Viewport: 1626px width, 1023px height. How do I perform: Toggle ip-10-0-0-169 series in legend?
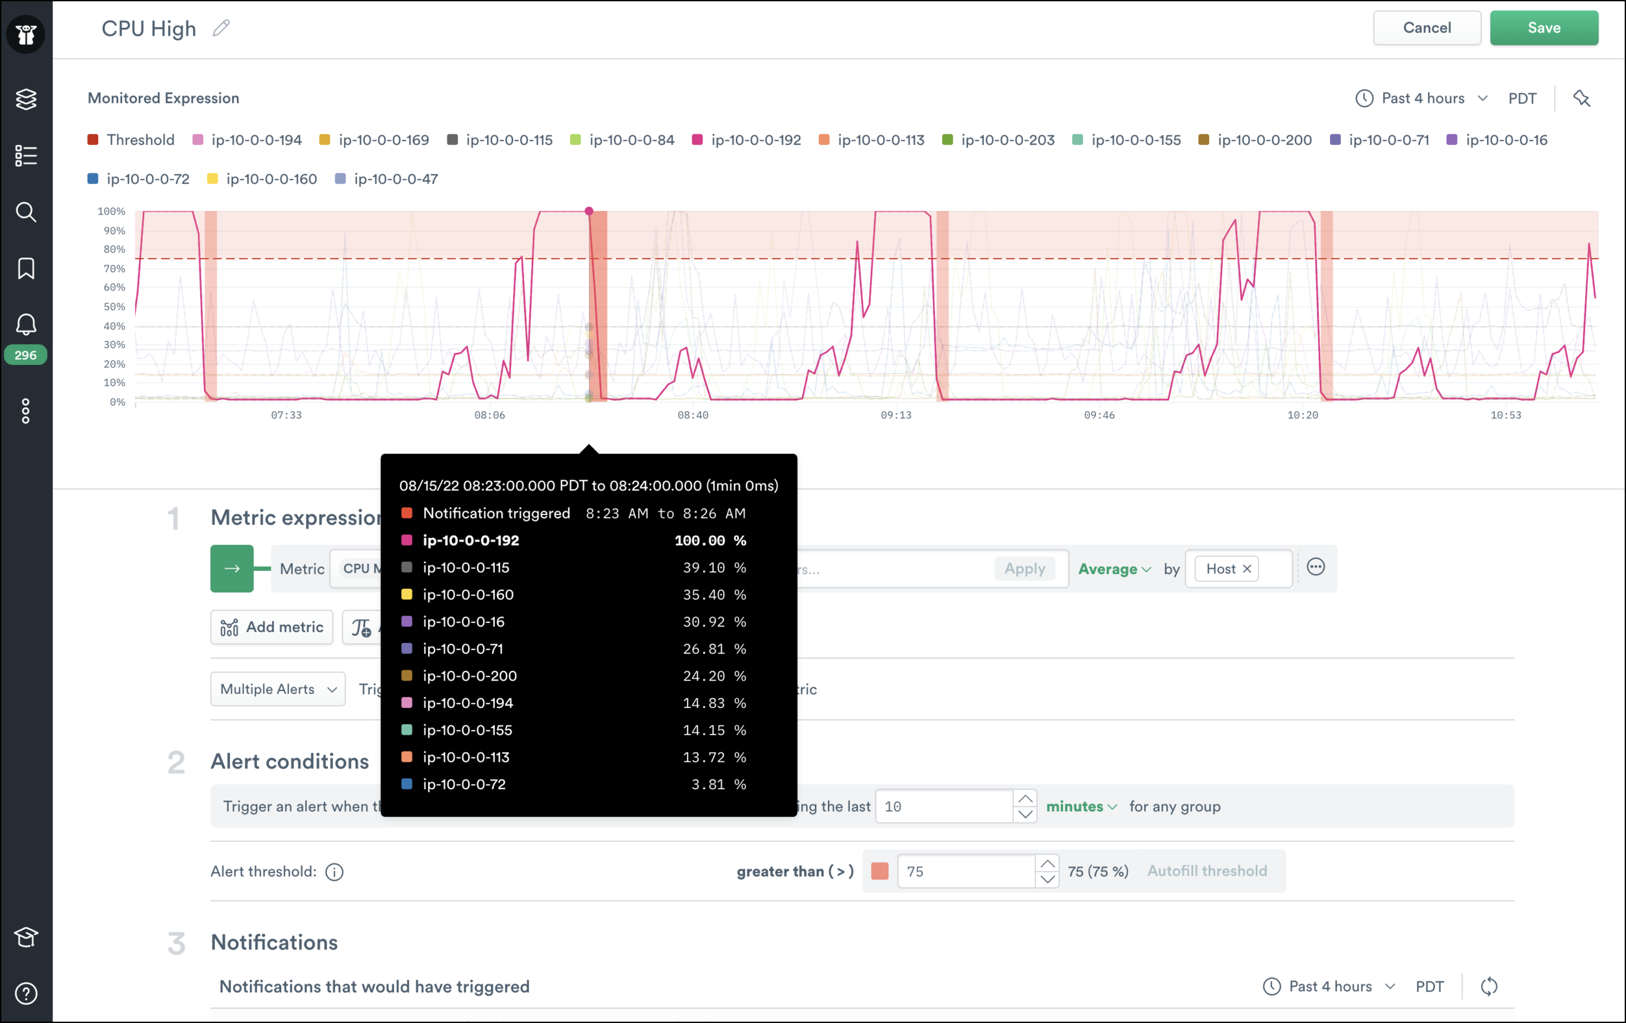(x=374, y=140)
